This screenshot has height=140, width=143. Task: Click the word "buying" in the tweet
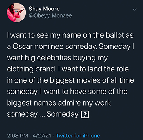84,58
